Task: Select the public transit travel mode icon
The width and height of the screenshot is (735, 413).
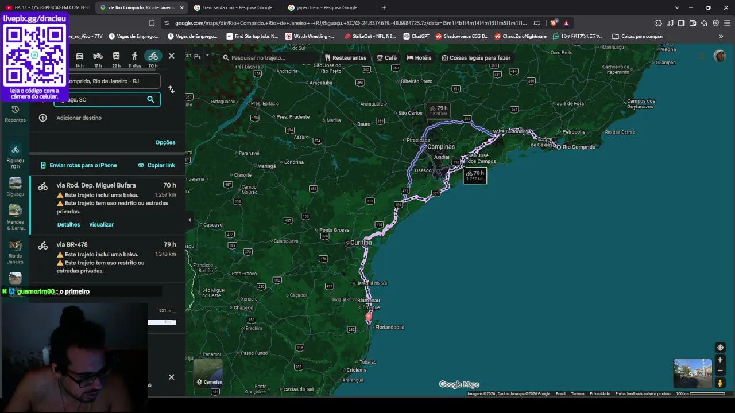Action: [x=116, y=56]
